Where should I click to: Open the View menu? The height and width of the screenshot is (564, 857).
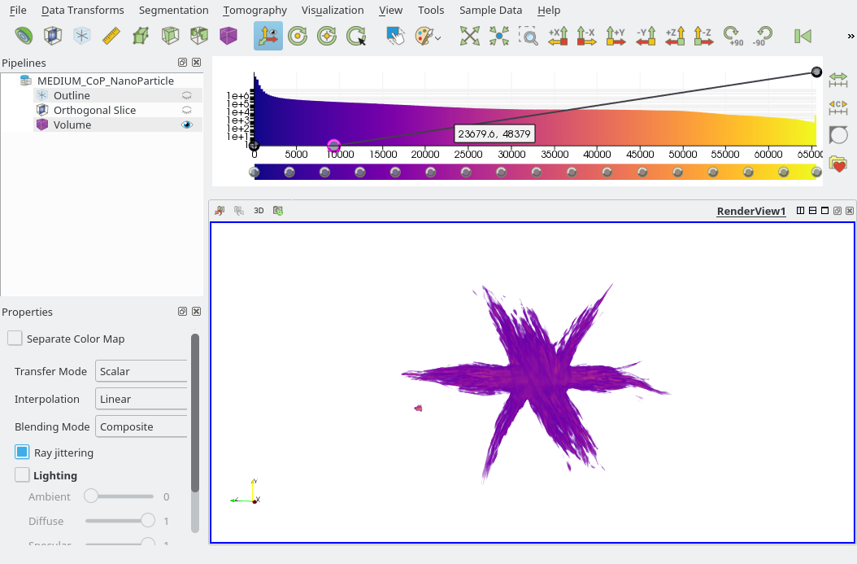[x=390, y=11]
